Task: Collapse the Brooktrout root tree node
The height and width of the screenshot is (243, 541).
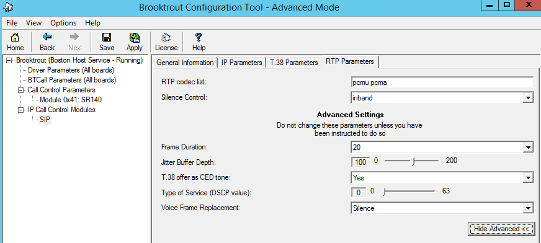Action: click(9, 60)
